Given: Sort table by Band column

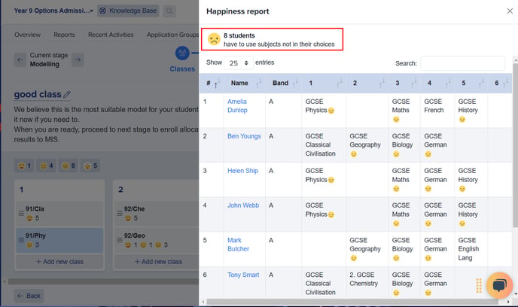Looking at the screenshot, I should tap(283, 84).
